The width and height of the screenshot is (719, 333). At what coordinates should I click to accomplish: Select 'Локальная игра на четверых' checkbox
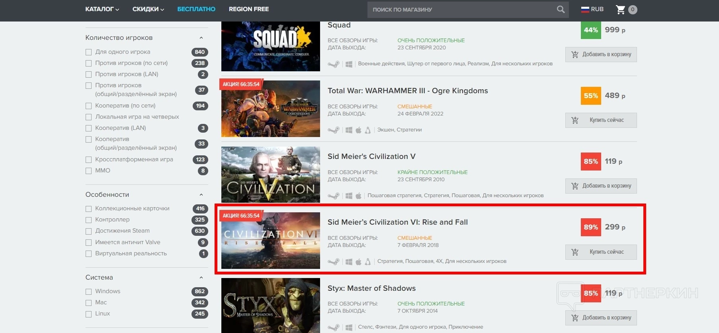pyautogui.click(x=88, y=117)
